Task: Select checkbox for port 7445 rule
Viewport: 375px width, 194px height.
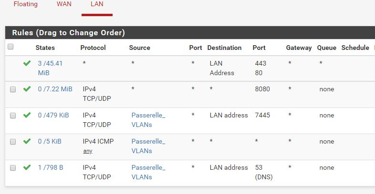Action: [x=13, y=116]
